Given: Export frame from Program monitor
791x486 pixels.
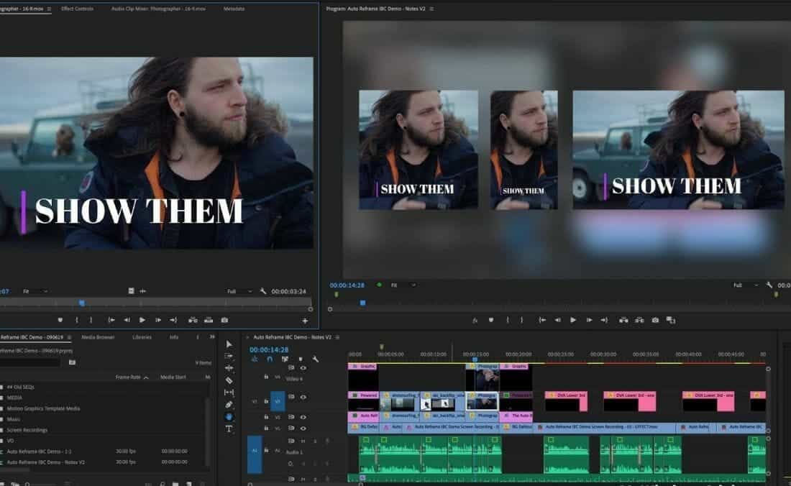Looking at the screenshot, I should click(655, 320).
